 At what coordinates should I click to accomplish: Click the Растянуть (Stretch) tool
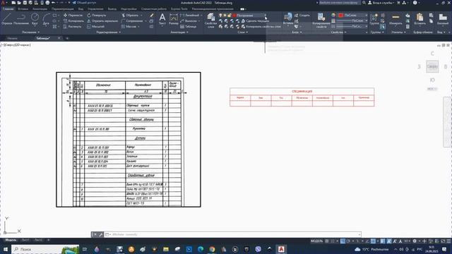[72, 27]
